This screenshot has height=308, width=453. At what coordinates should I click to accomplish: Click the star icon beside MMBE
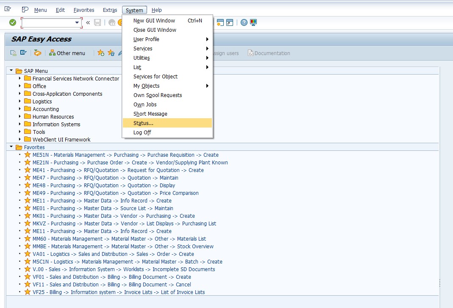(x=28, y=246)
